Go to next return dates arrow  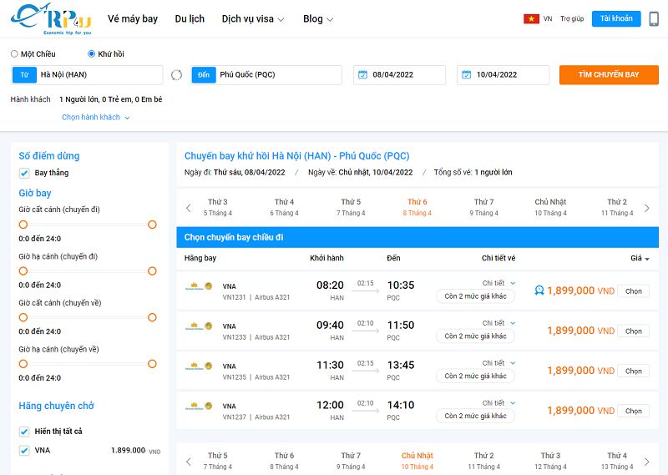coord(646,462)
